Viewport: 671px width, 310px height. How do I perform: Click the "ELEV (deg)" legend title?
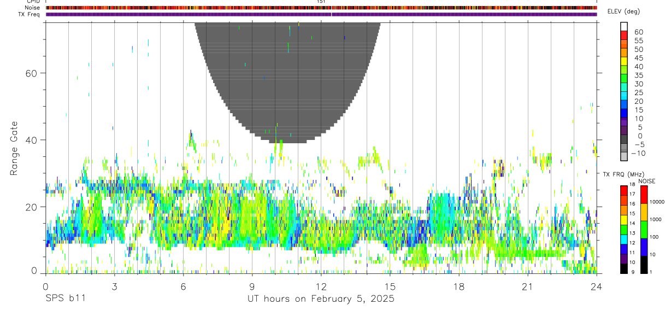pyautogui.click(x=623, y=11)
